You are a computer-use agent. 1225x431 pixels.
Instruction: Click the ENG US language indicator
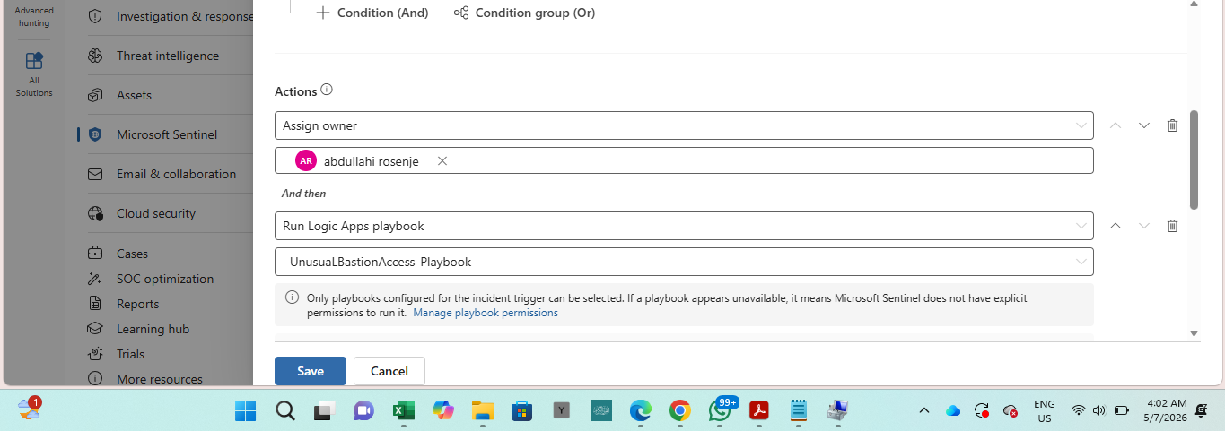(1045, 410)
